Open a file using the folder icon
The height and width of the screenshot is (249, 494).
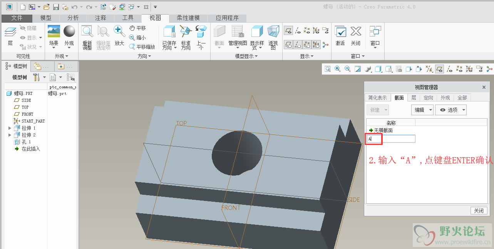46,7
